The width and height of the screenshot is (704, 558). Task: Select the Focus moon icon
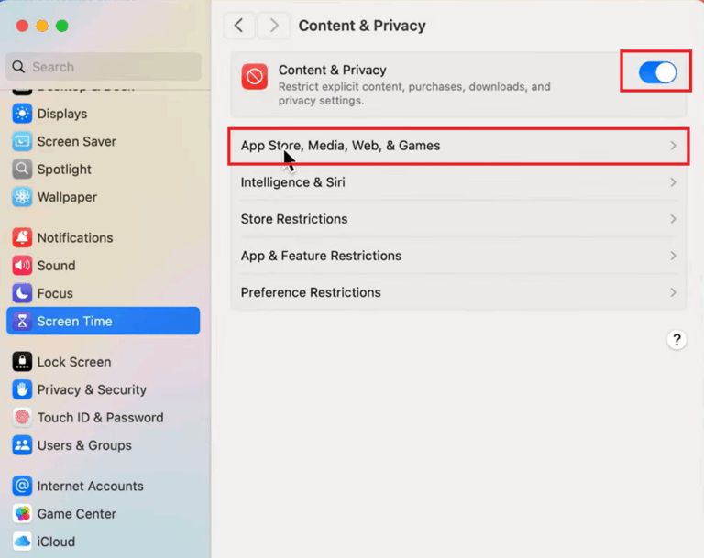(22, 293)
